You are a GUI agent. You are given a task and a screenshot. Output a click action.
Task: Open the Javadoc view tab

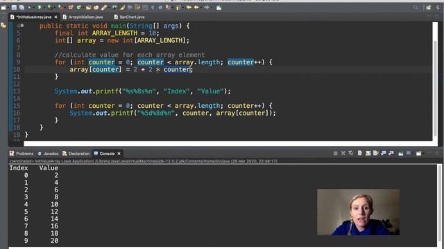click(48, 154)
